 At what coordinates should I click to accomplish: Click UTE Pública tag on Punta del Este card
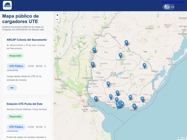pyautogui.click(x=16, y=127)
